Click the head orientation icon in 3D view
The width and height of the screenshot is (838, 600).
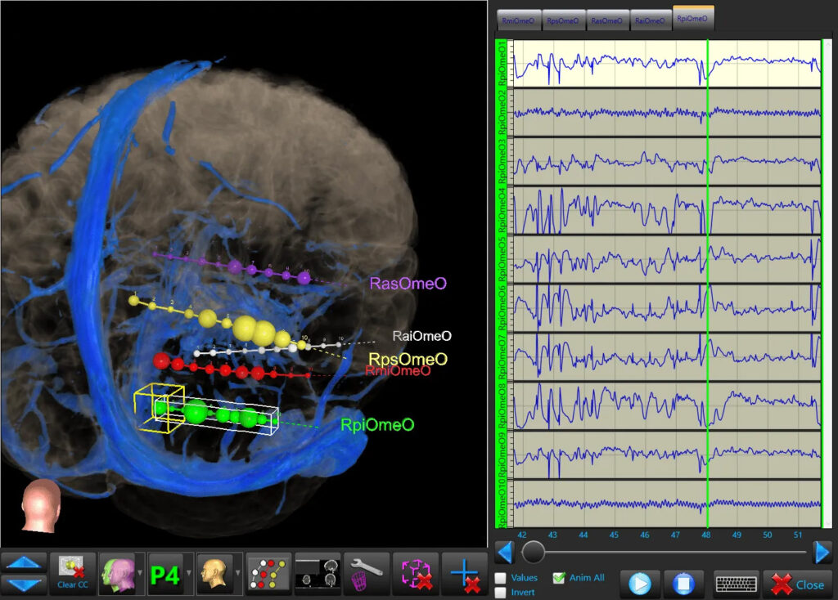[x=41, y=507]
